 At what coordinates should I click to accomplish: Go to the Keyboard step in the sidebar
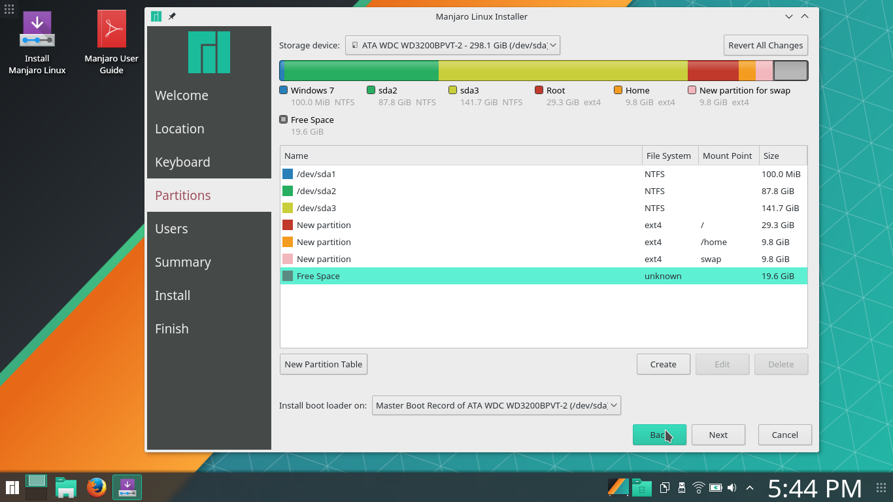182,162
